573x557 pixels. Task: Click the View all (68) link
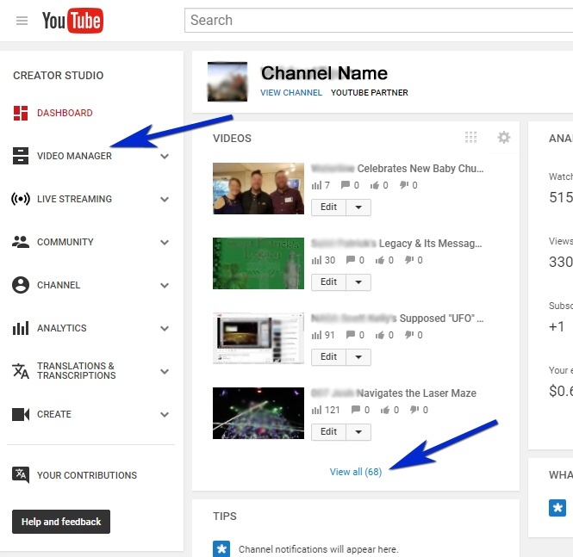point(356,472)
